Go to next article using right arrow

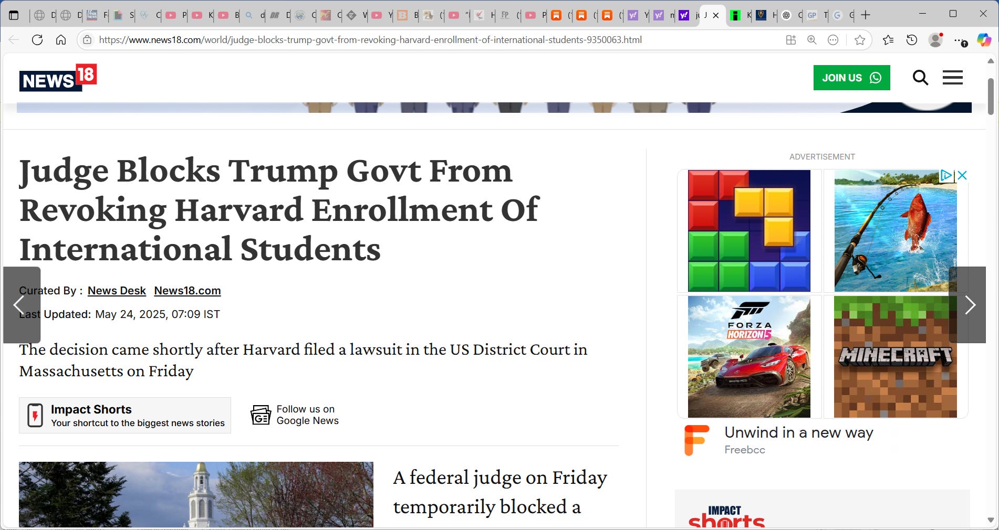(x=967, y=305)
